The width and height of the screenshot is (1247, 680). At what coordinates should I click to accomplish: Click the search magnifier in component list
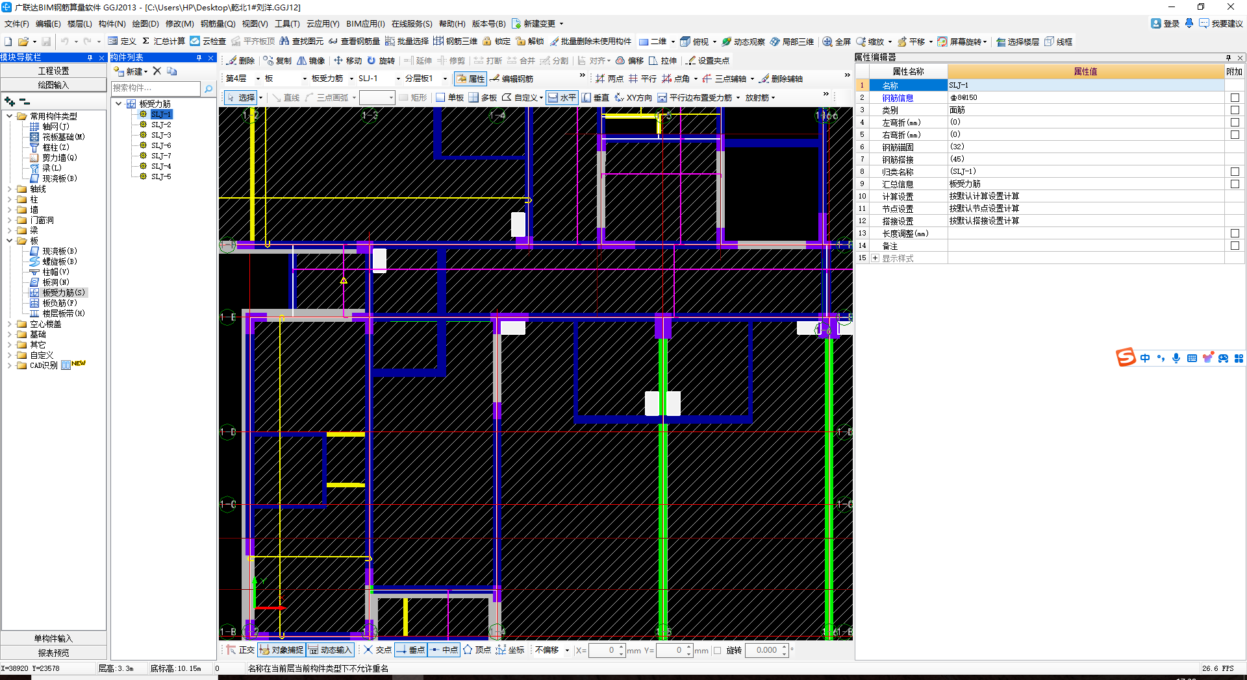pyautogui.click(x=208, y=88)
